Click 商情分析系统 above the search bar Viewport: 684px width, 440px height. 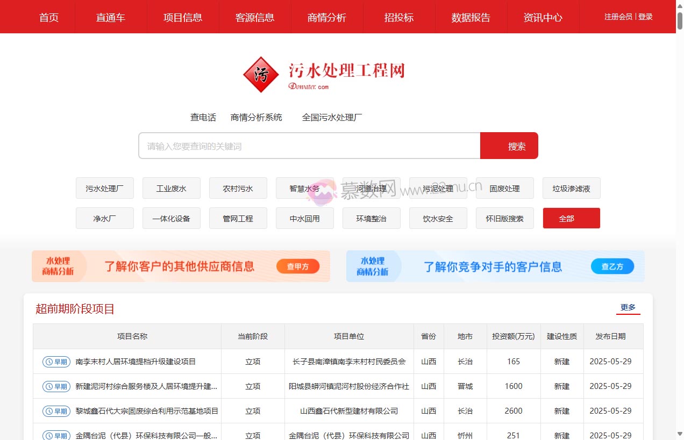tap(256, 118)
